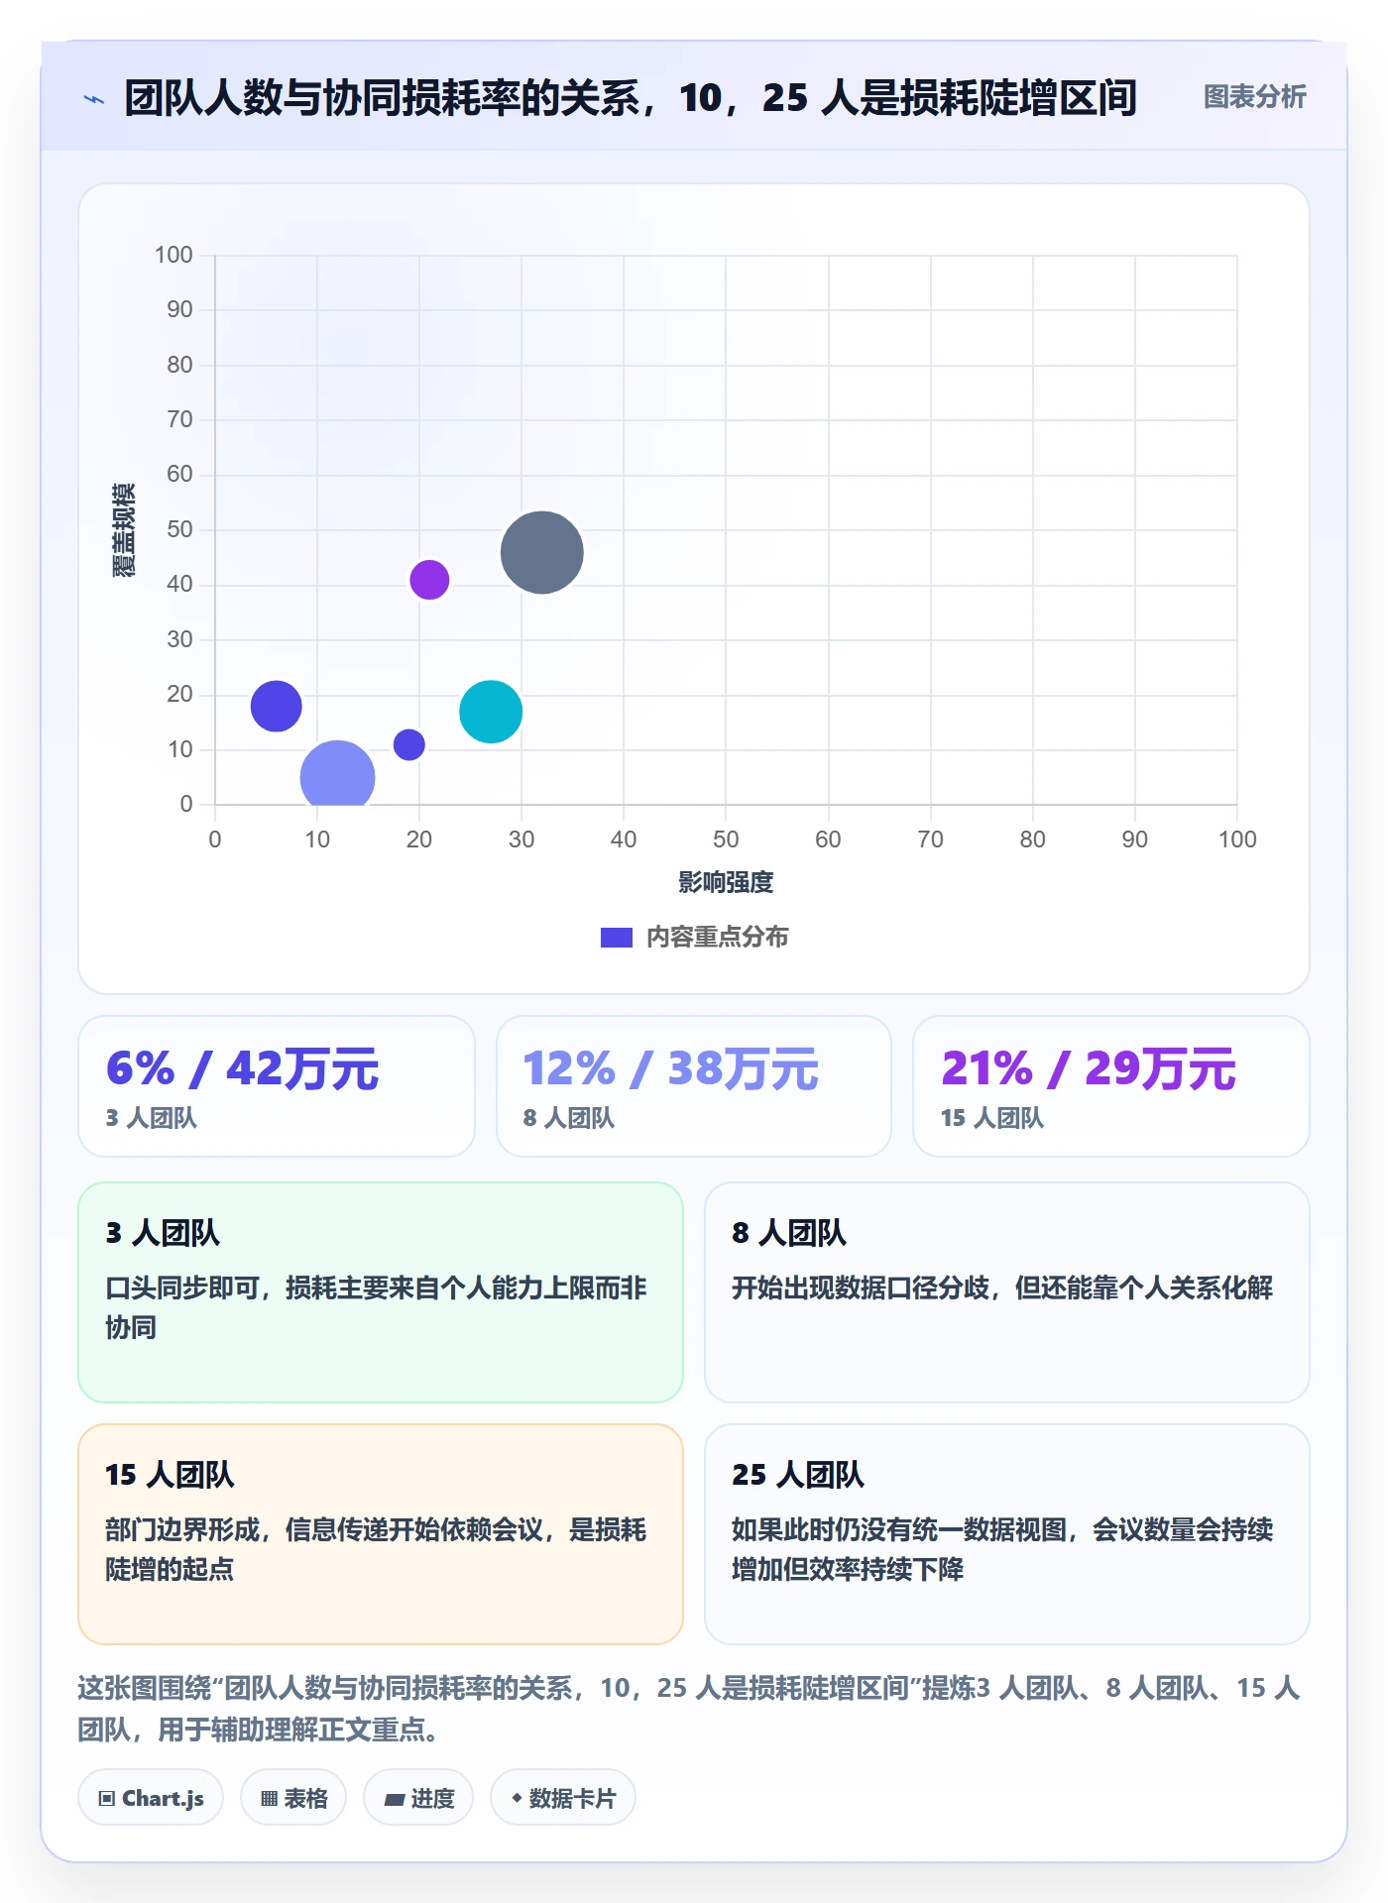Click the 进度 tag

coord(418,1798)
